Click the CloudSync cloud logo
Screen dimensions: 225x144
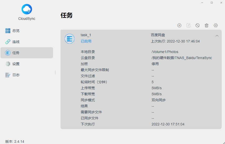(27, 9)
